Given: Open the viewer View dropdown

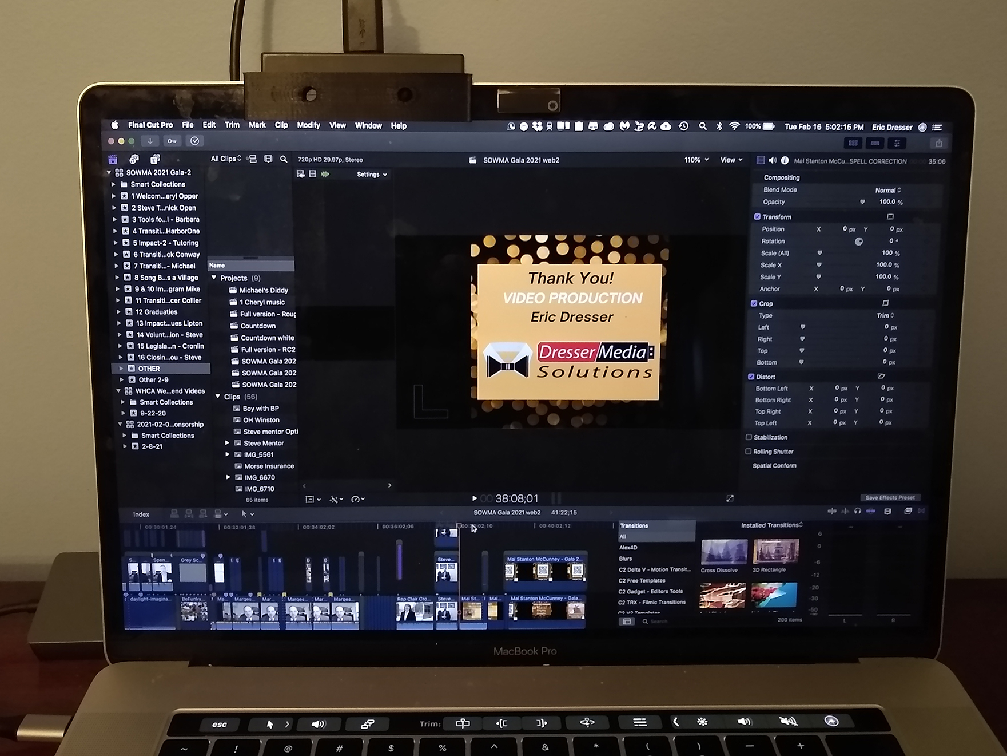Looking at the screenshot, I should coord(731,160).
